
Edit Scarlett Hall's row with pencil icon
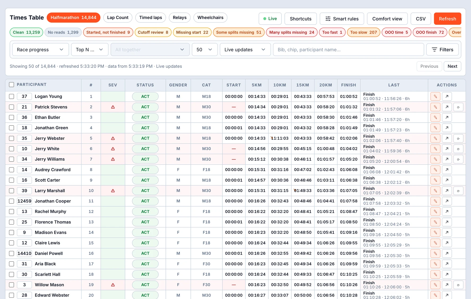[x=435, y=274]
